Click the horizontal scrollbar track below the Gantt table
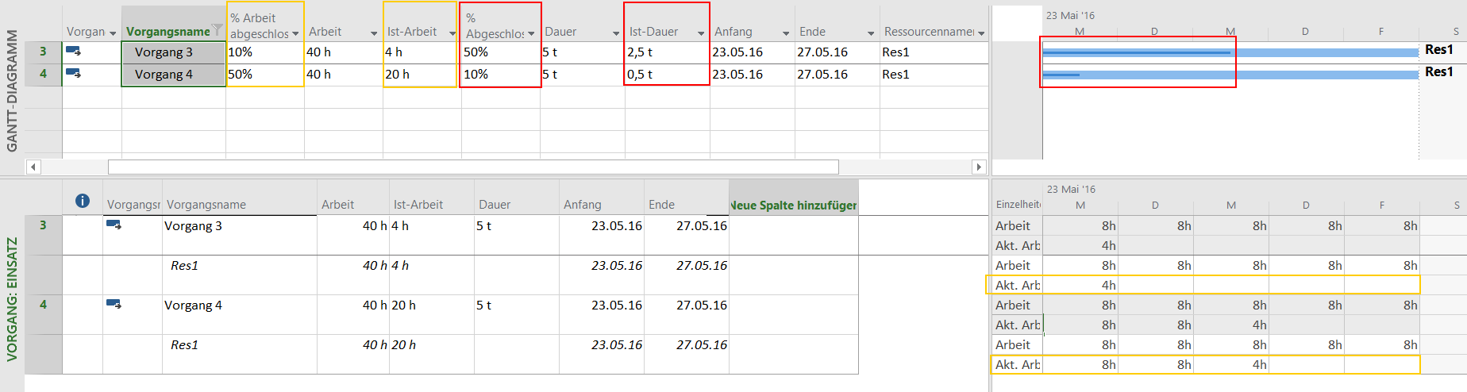 click(473, 167)
